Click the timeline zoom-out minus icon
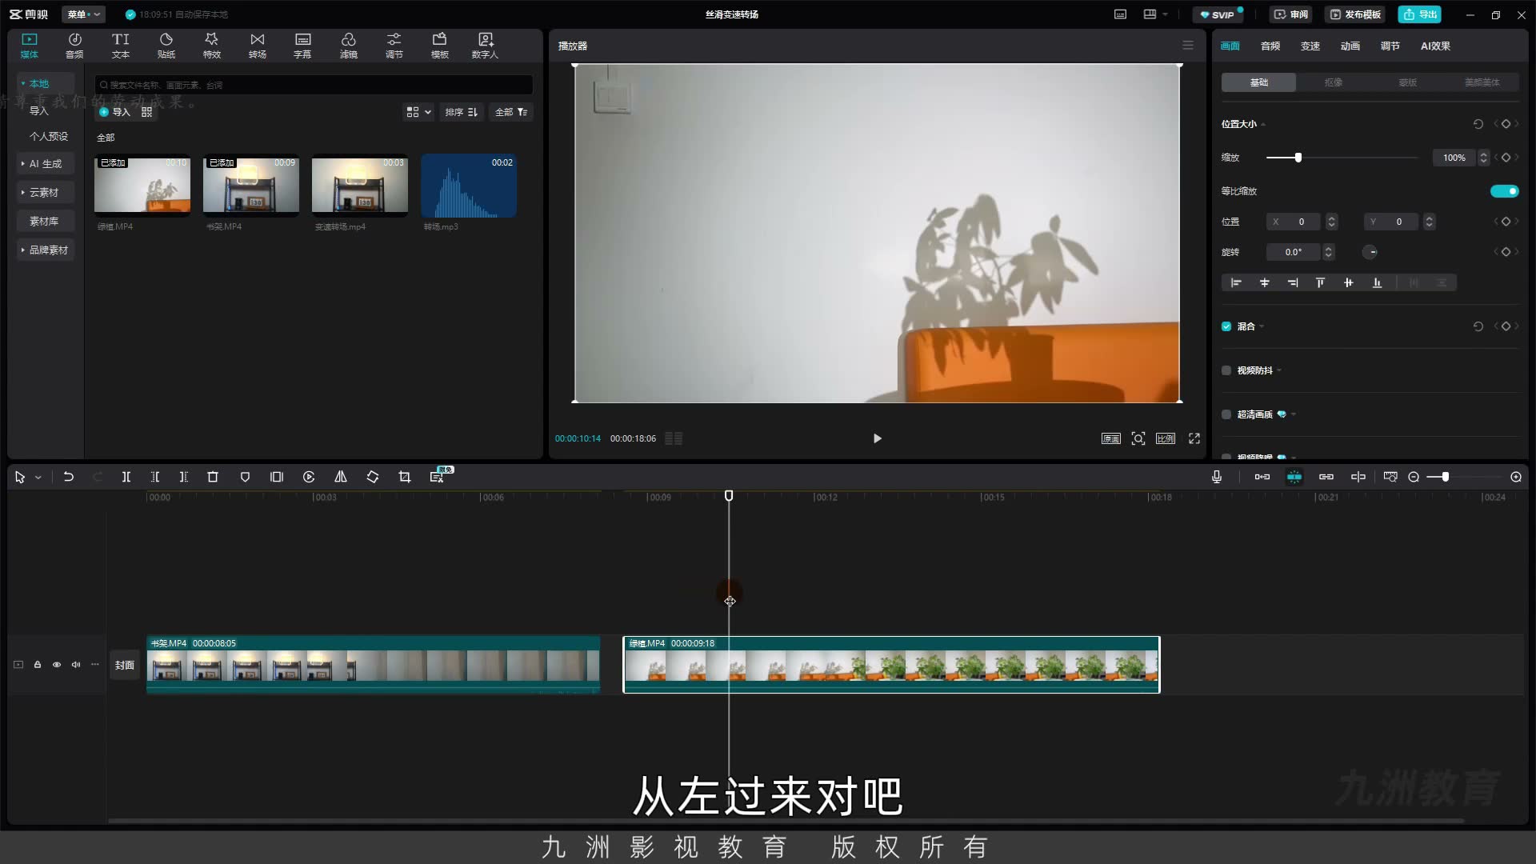Image resolution: width=1536 pixels, height=864 pixels. (x=1414, y=477)
